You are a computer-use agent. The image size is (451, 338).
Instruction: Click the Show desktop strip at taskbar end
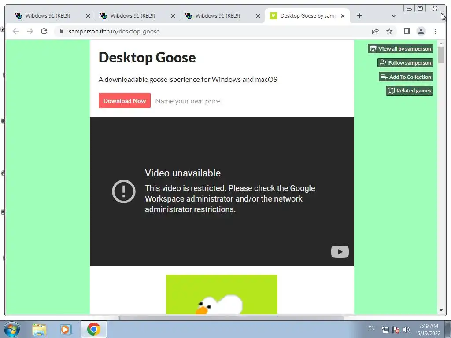[448, 329]
